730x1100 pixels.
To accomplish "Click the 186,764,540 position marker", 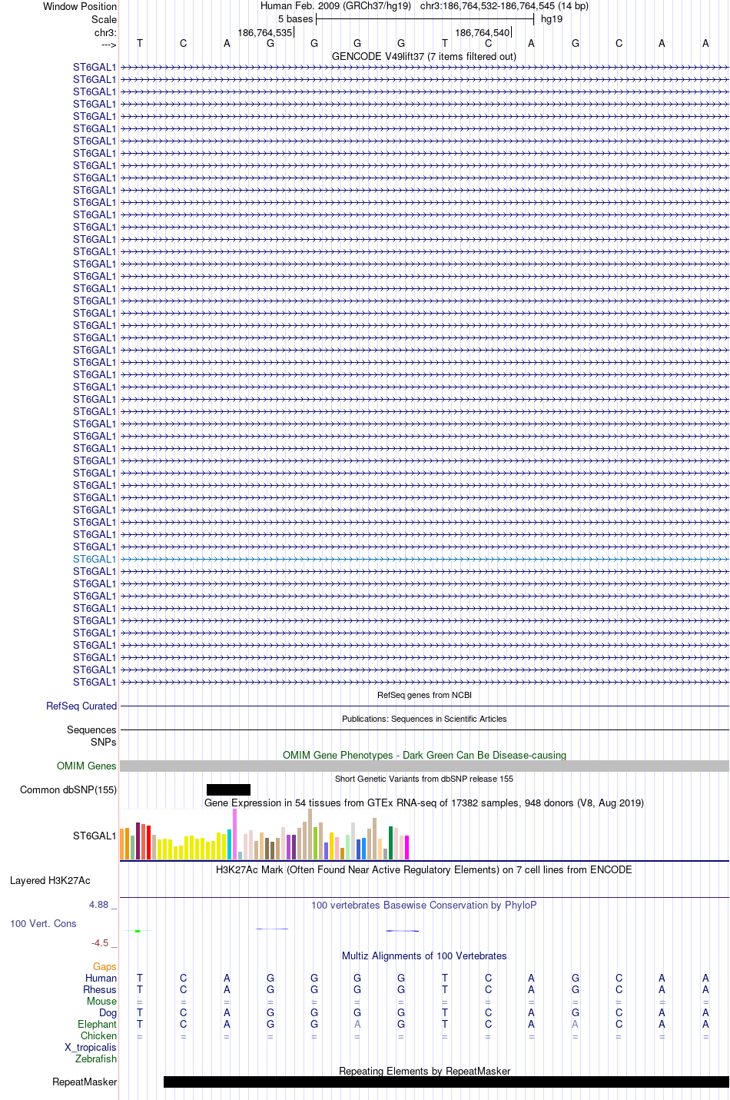I will pyautogui.click(x=483, y=32).
